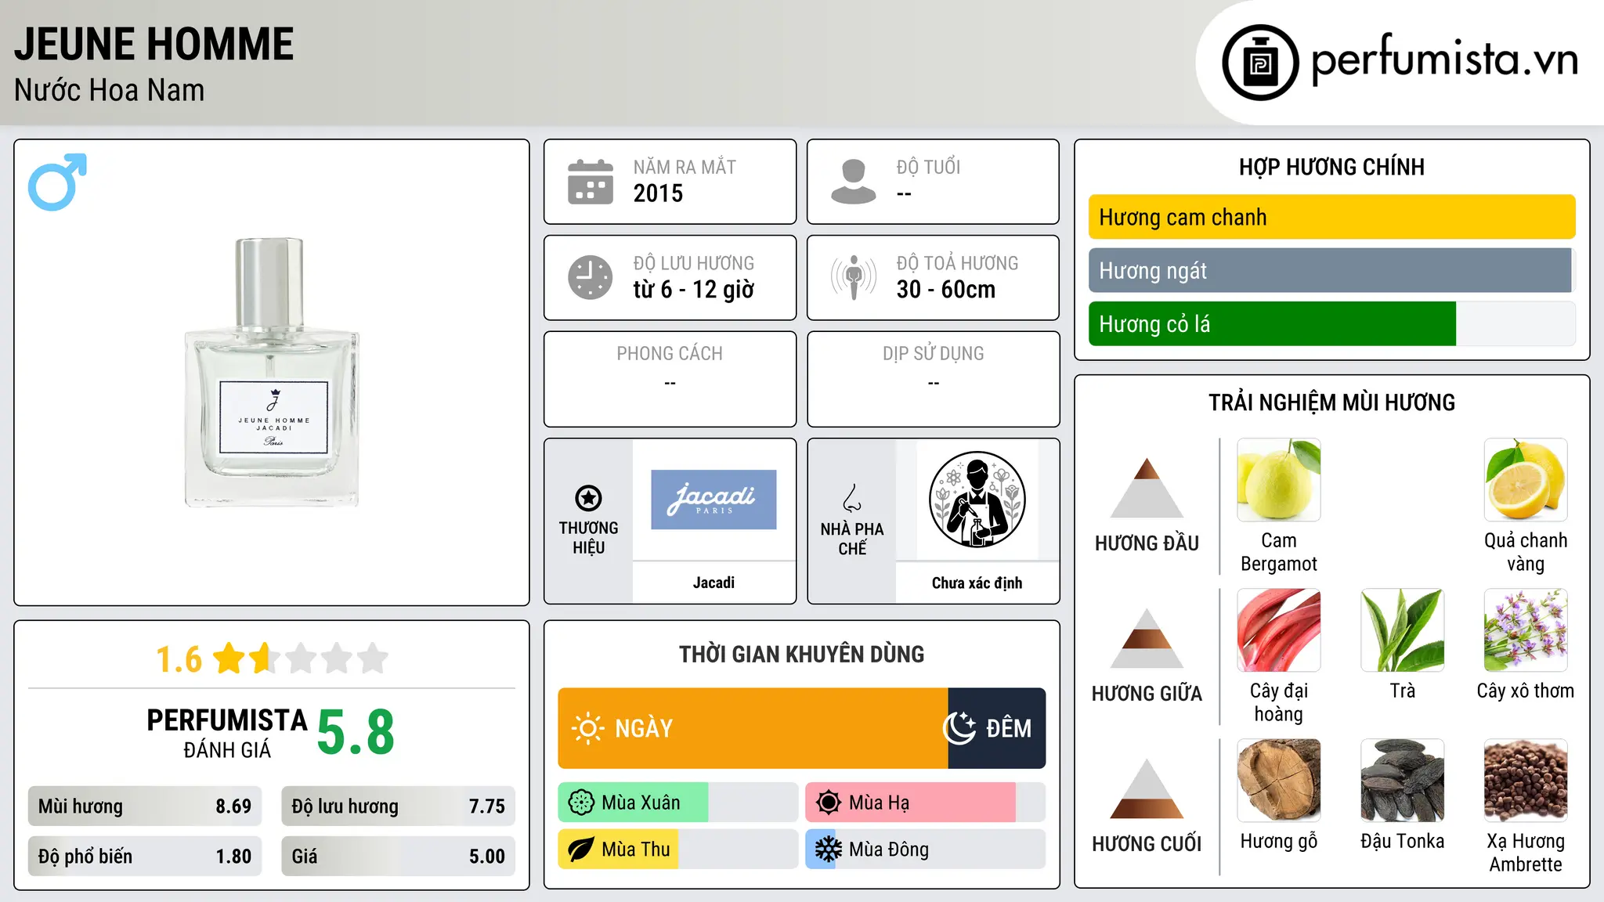This screenshot has height=902, width=1604.
Task: Click the dark Đêm usage bar
Action: point(996,728)
